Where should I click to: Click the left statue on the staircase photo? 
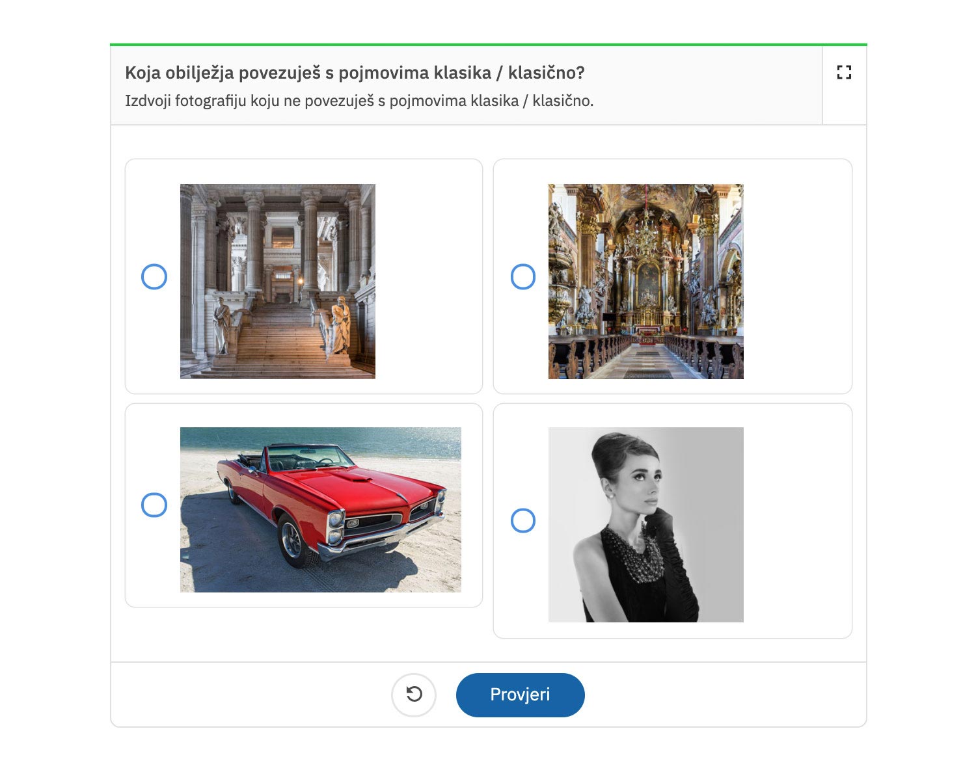[x=221, y=324]
